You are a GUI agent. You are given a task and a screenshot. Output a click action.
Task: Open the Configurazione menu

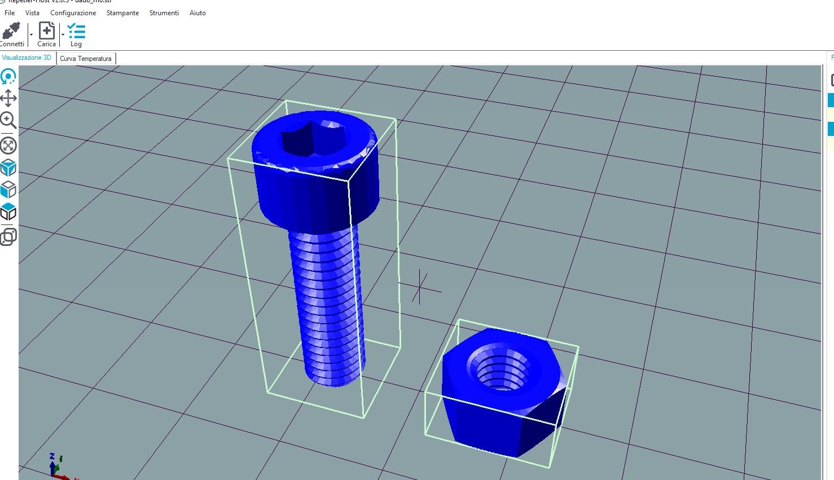73,12
